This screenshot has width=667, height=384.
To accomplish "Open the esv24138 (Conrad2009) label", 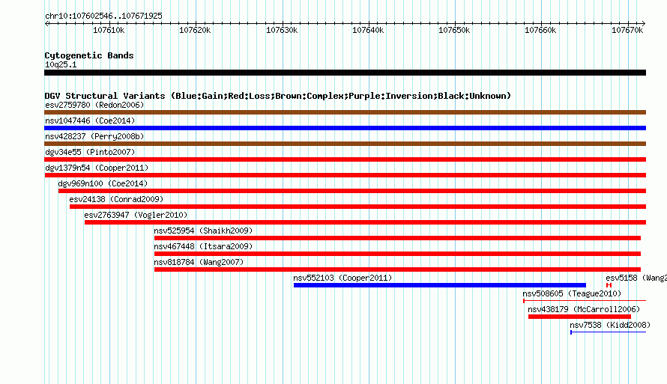I will tap(116, 199).
